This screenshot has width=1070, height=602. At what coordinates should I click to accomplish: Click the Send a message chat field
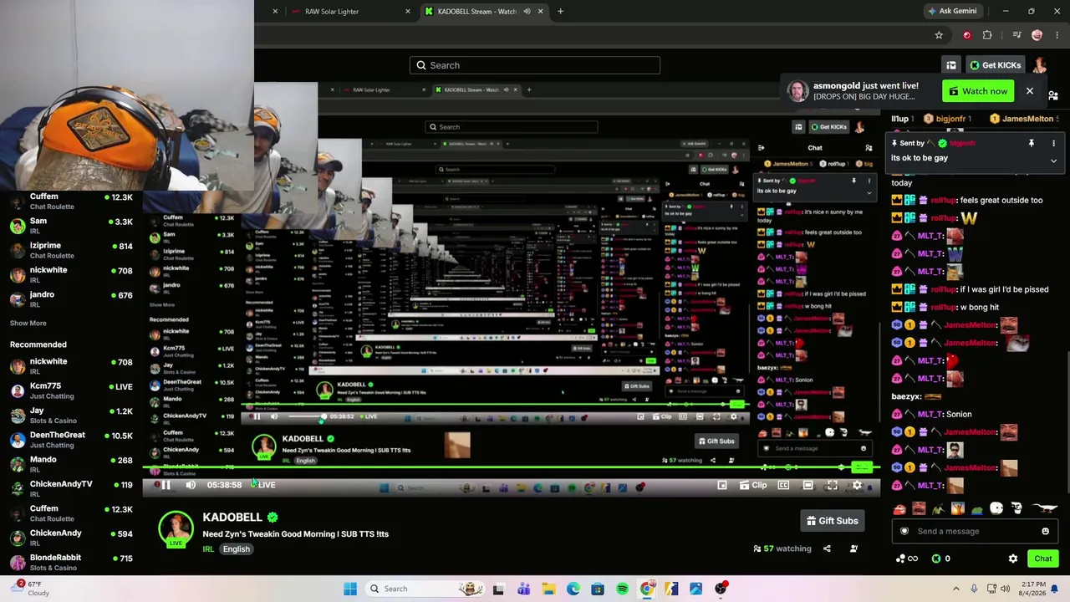tap(974, 531)
